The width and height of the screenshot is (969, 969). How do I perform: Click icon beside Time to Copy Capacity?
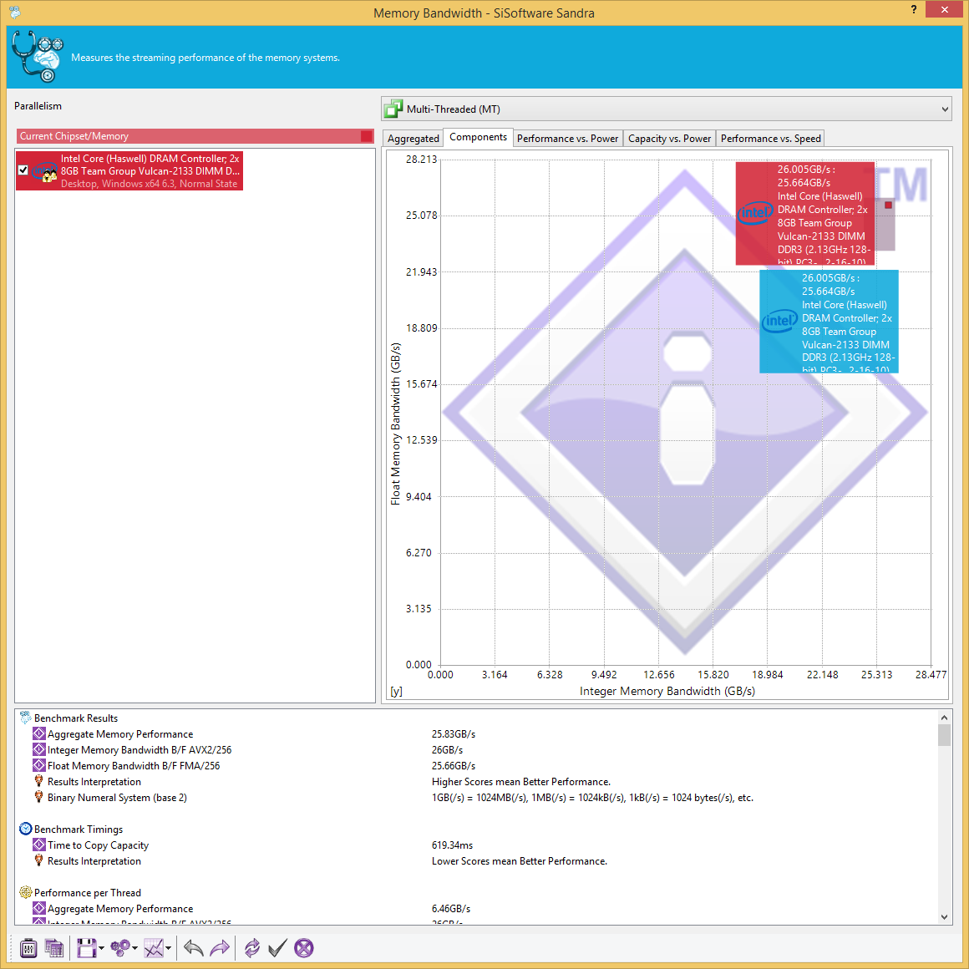point(39,845)
